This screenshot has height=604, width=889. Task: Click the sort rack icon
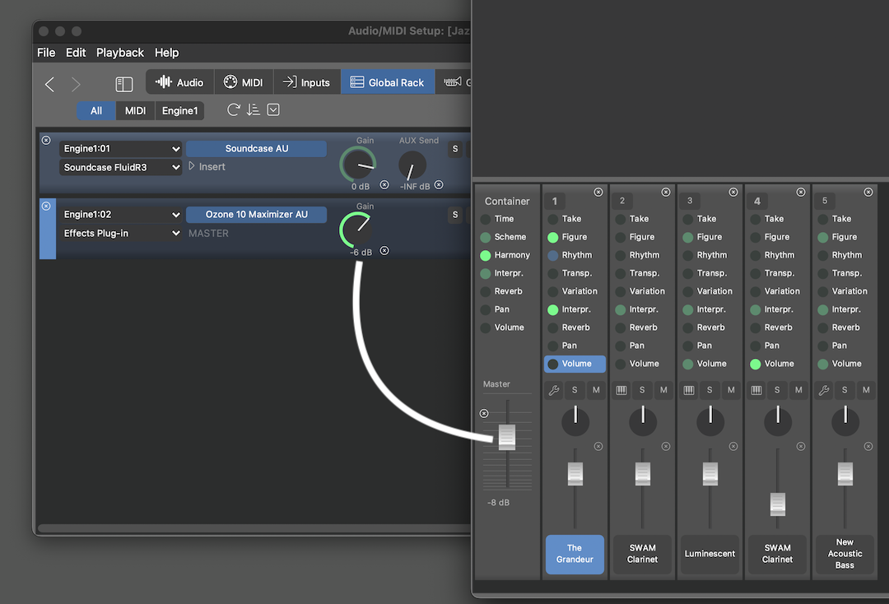(x=253, y=110)
